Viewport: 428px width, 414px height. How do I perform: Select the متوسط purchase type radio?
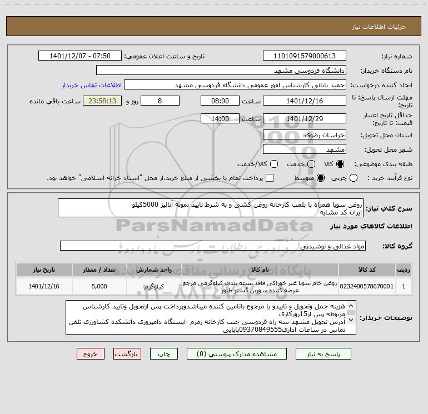[x=321, y=178]
